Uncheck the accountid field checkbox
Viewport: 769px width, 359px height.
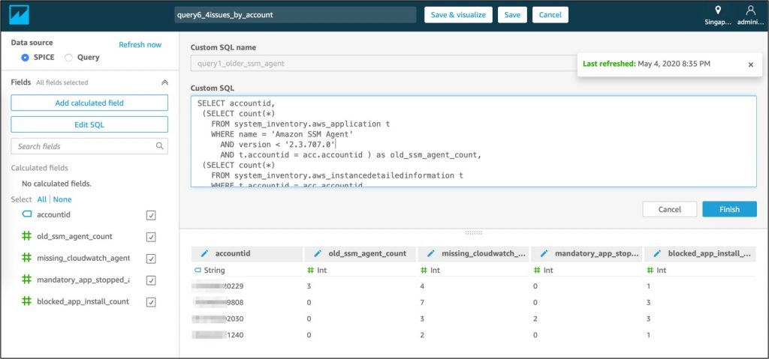click(x=151, y=216)
